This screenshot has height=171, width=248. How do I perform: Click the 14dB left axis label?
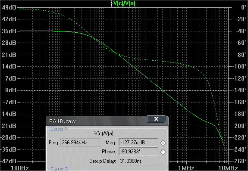point(9,66)
